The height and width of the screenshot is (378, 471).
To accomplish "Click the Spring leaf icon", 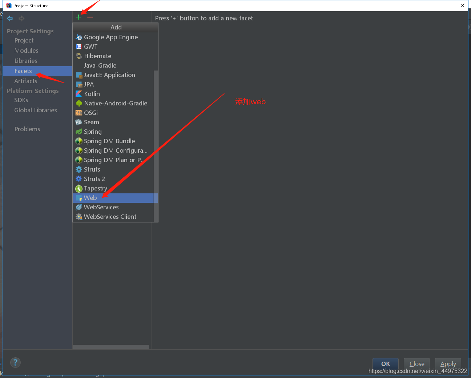I will [x=79, y=132].
